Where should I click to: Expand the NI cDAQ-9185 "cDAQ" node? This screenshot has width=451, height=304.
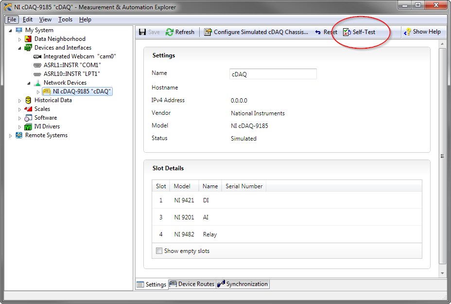tap(38, 92)
